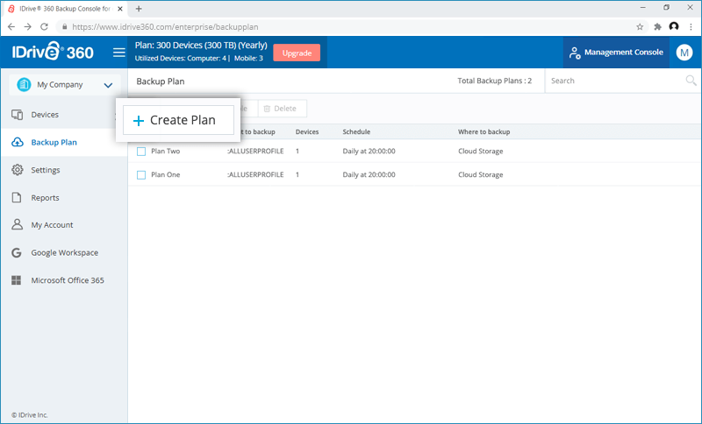Open the Management Console
Screen dimensions: 702x424
[x=616, y=53]
